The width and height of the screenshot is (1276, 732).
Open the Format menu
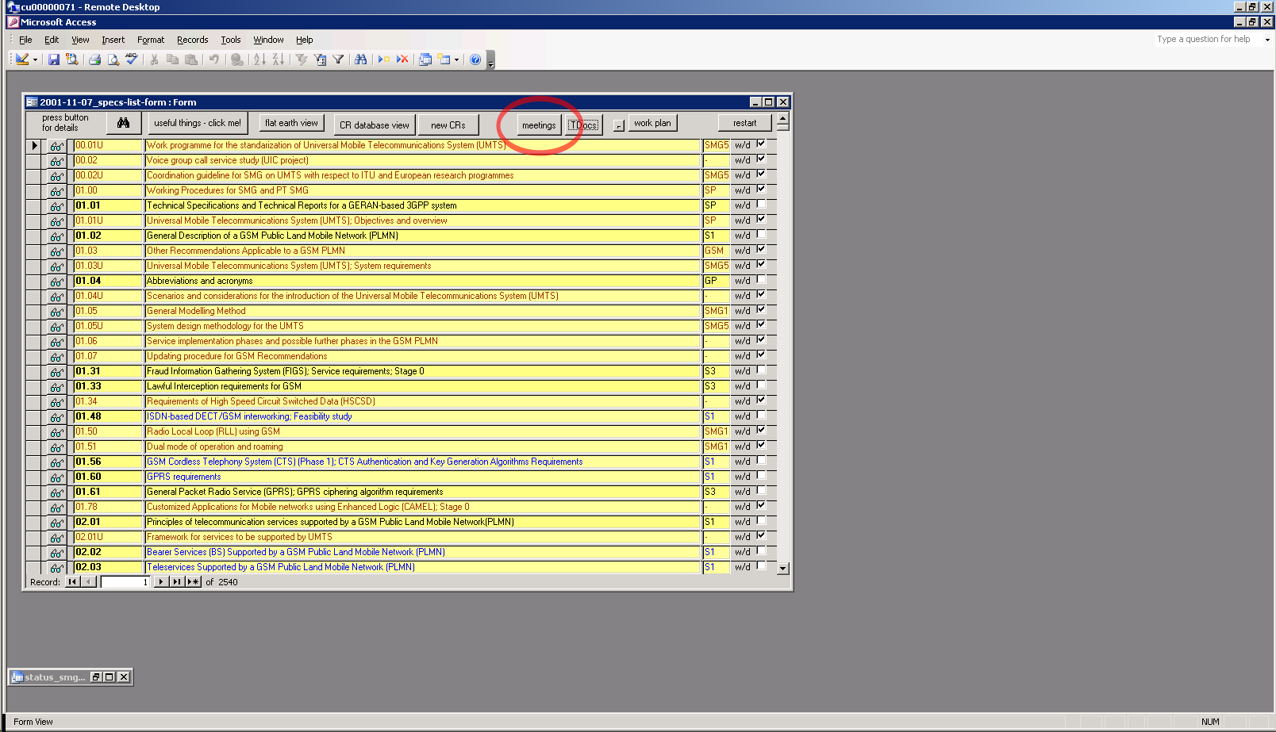150,40
